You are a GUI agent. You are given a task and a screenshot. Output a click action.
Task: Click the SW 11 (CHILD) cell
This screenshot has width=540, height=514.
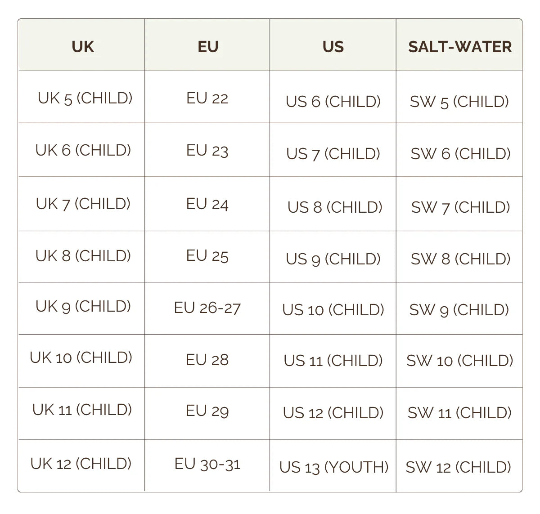(x=459, y=413)
